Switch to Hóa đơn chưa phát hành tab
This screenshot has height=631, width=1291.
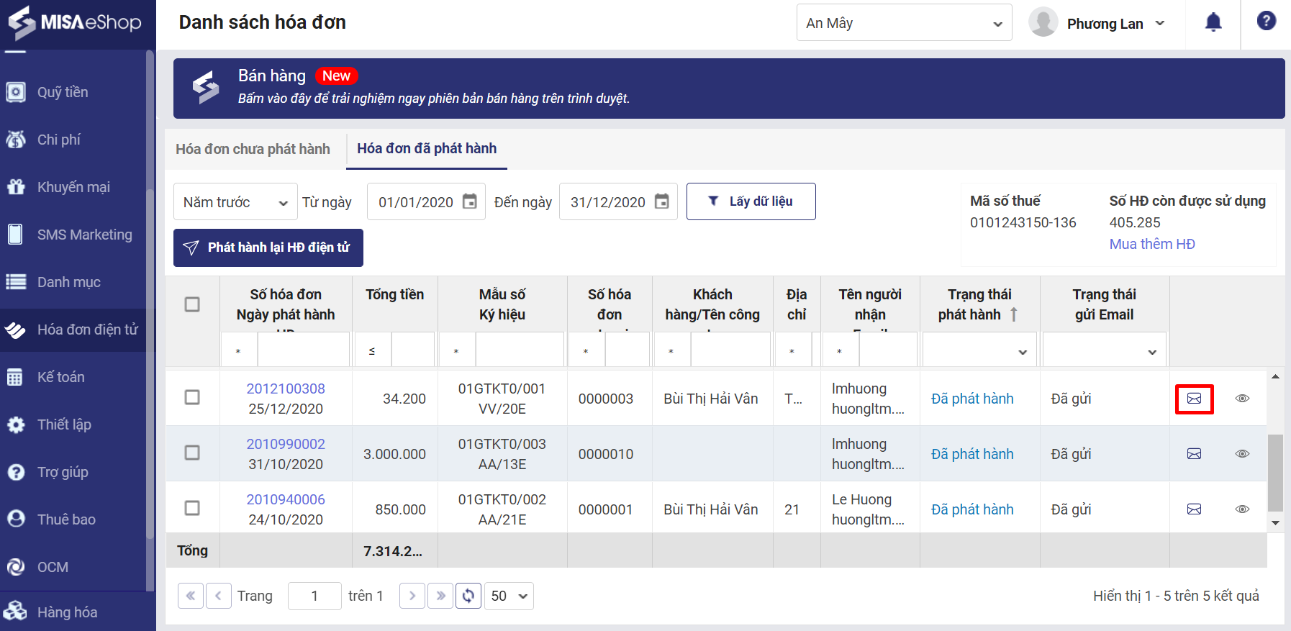tap(253, 149)
